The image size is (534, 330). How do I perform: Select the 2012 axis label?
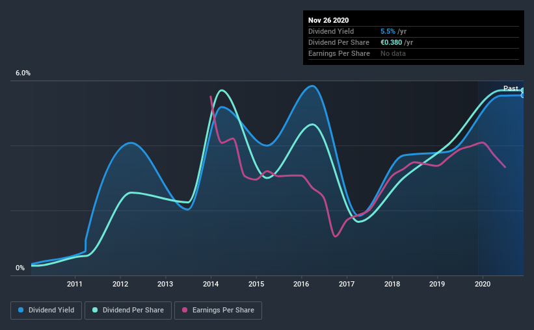pyautogui.click(x=120, y=284)
